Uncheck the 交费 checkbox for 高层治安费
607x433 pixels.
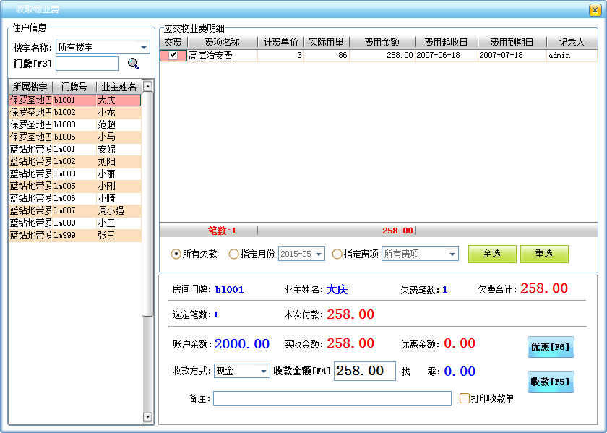173,55
